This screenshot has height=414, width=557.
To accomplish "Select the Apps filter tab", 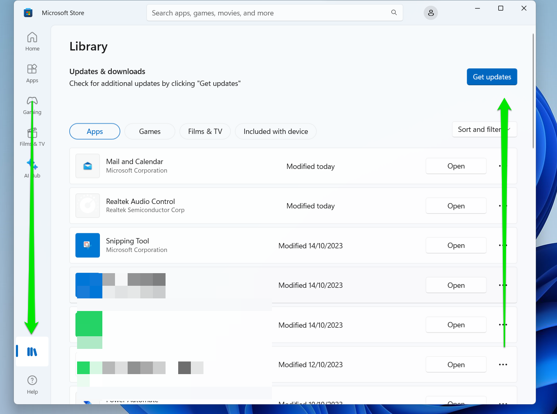I will [95, 131].
